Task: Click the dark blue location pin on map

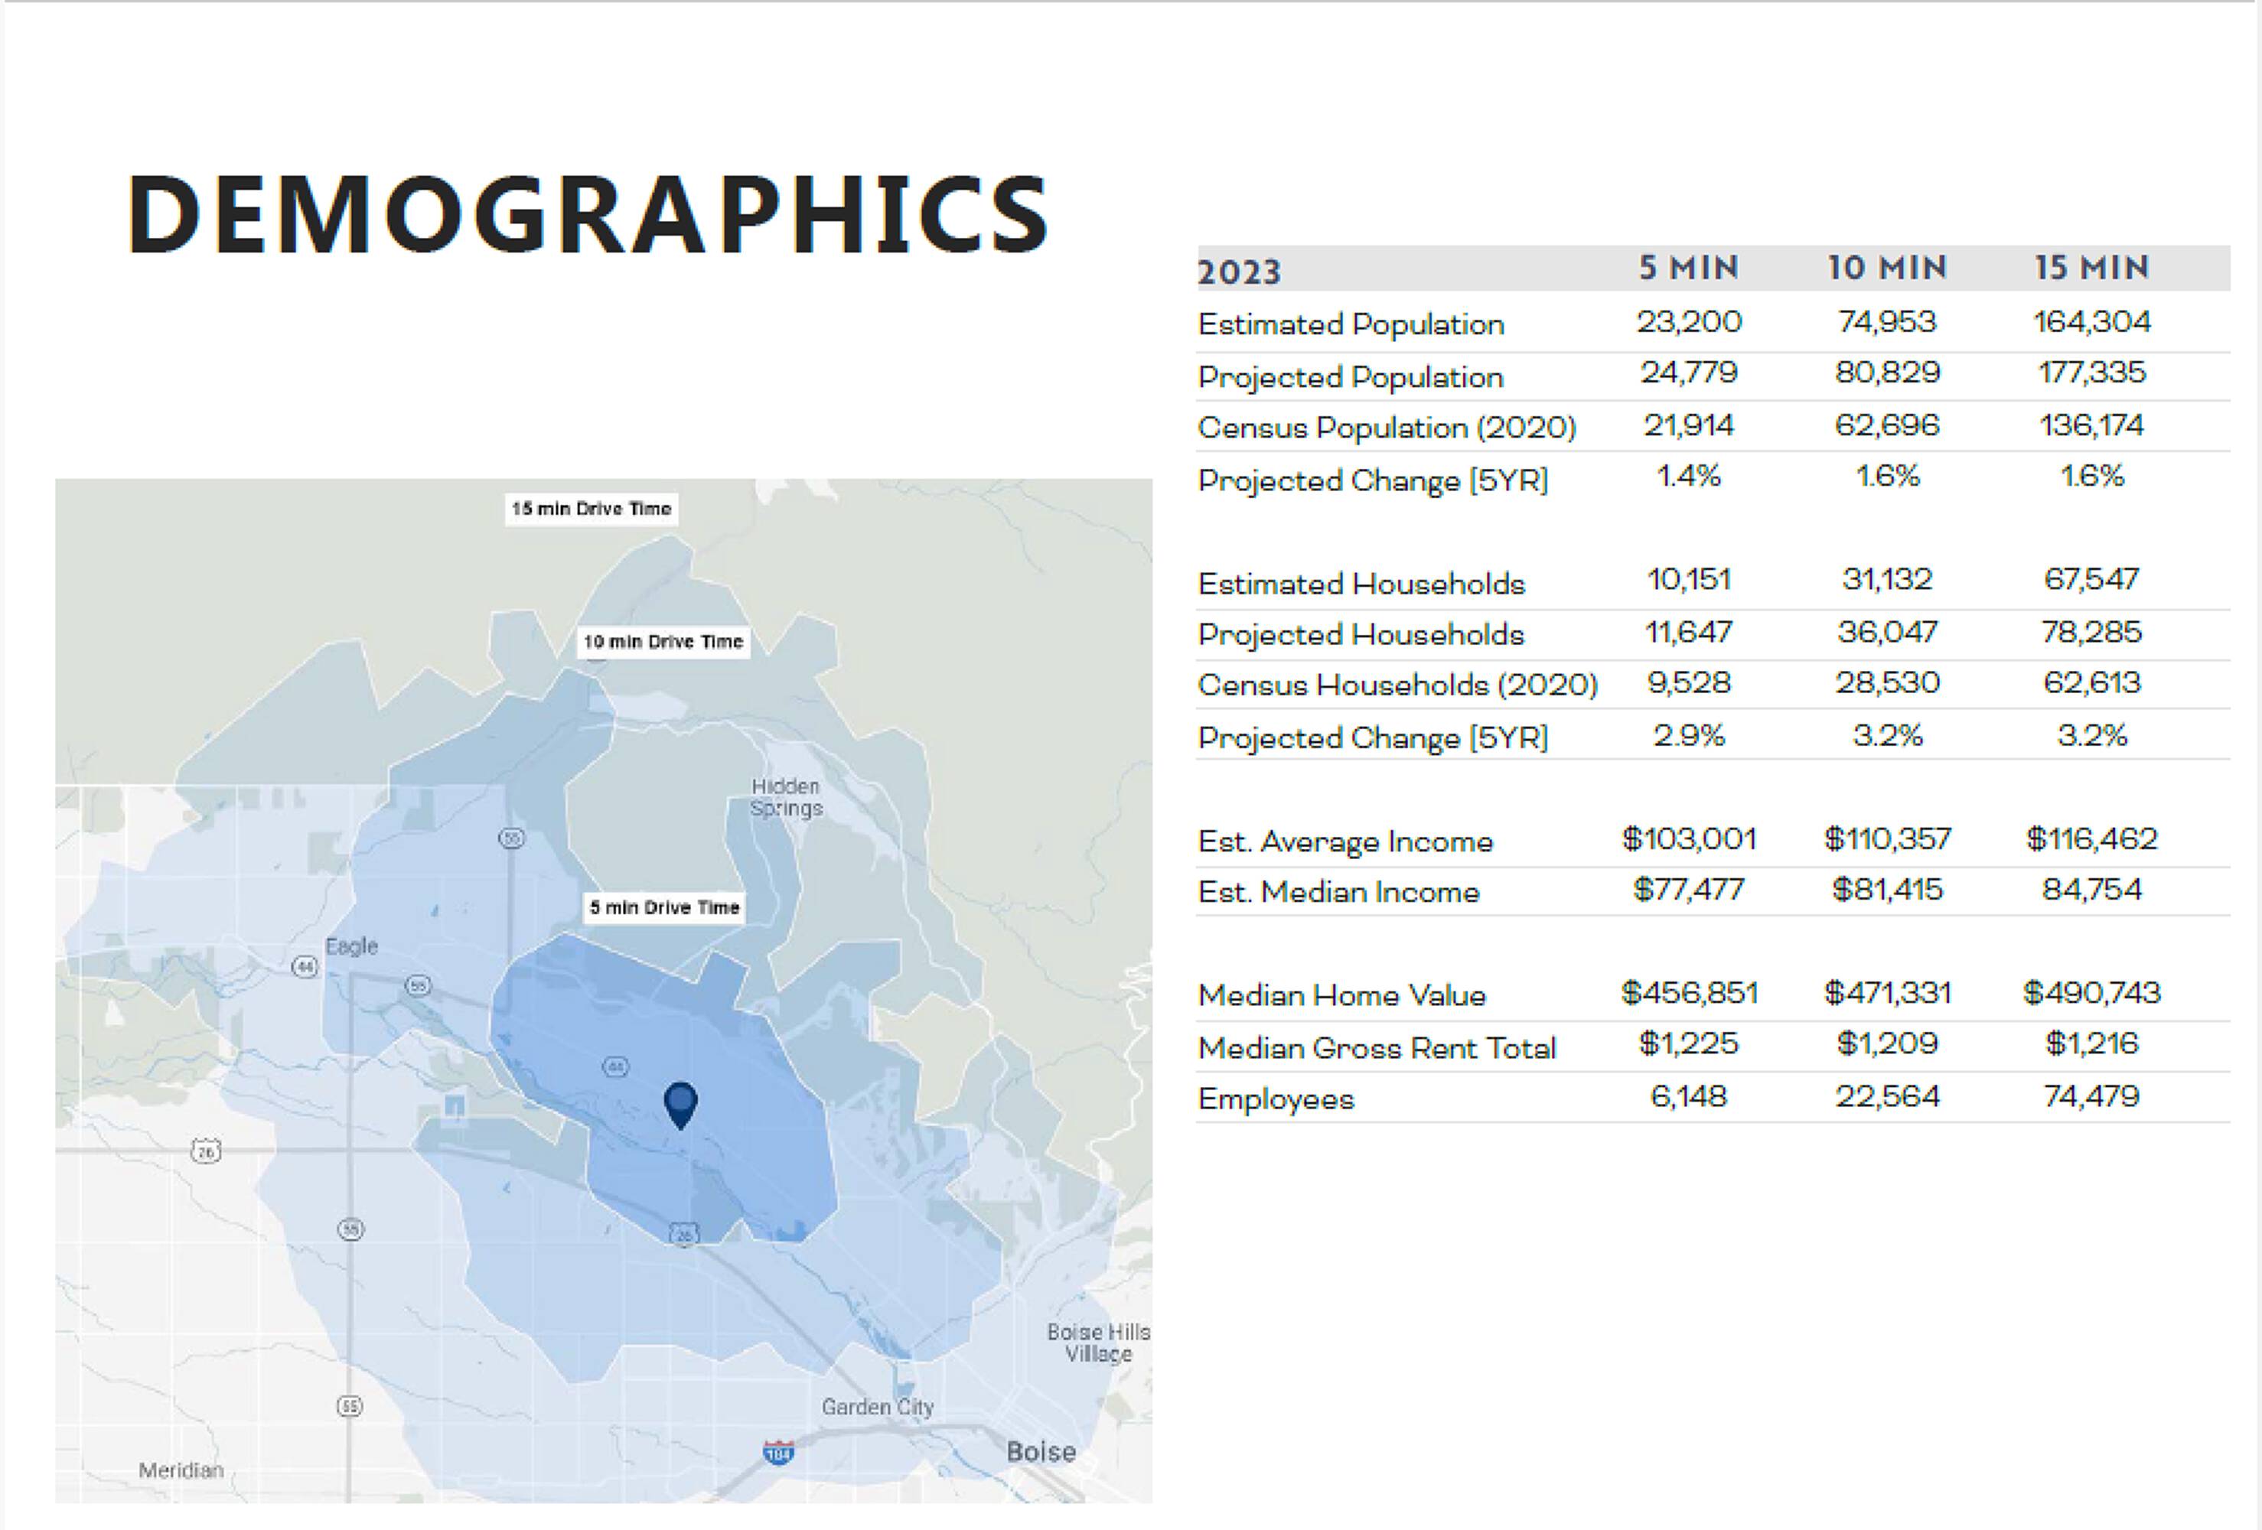Action: coord(680,1102)
